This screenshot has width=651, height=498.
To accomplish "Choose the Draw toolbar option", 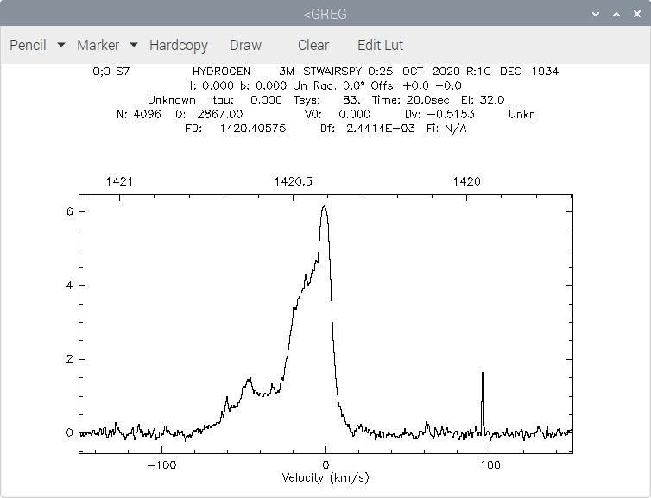I will pyautogui.click(x=245, y=45).
